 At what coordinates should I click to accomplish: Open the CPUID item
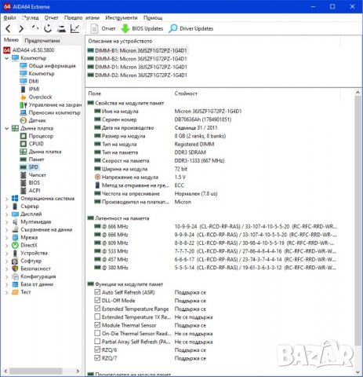point(32,144)
